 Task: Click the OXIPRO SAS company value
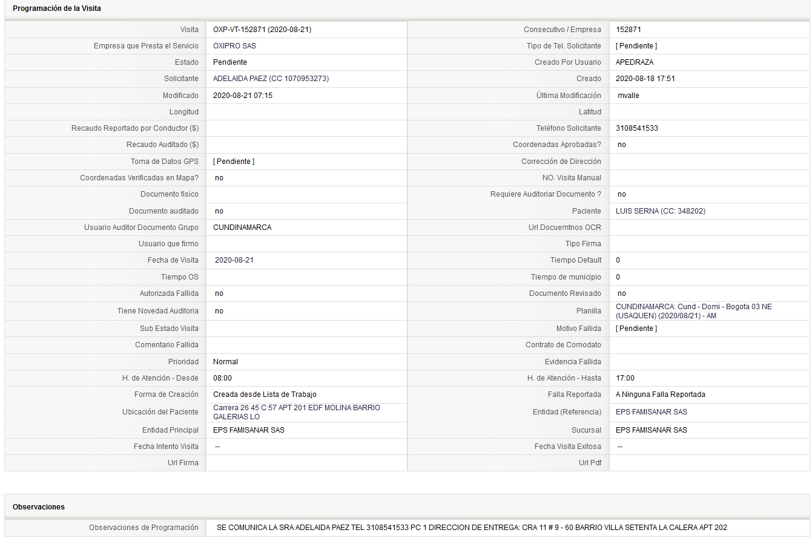(234, 46)
